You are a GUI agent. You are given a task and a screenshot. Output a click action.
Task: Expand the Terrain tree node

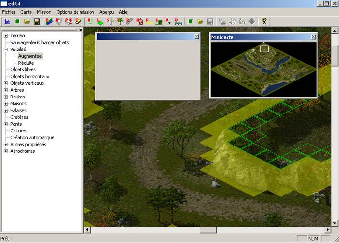pyautogui.click(x=6, y=36)
